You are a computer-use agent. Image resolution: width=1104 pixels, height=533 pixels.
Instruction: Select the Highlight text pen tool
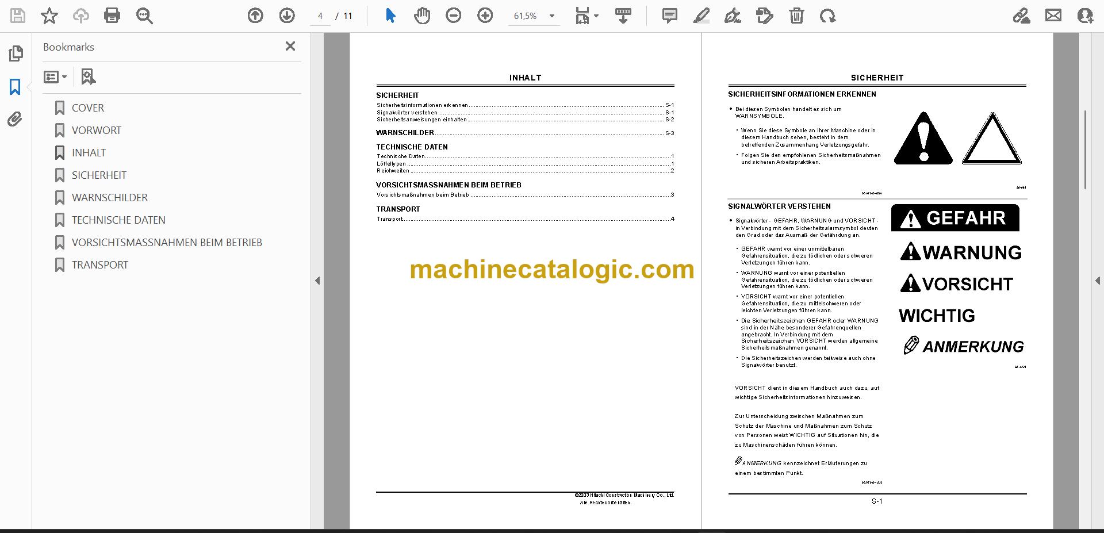coord(701,16)
